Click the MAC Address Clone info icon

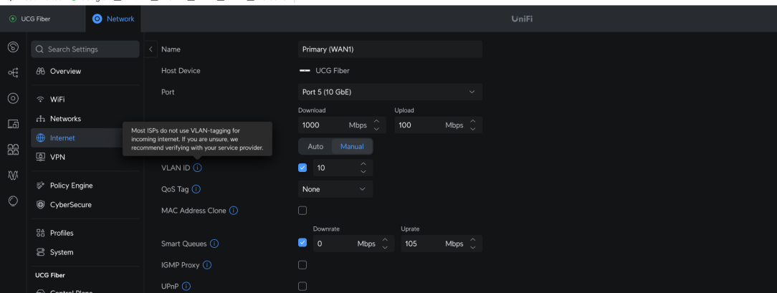(234, 211)
